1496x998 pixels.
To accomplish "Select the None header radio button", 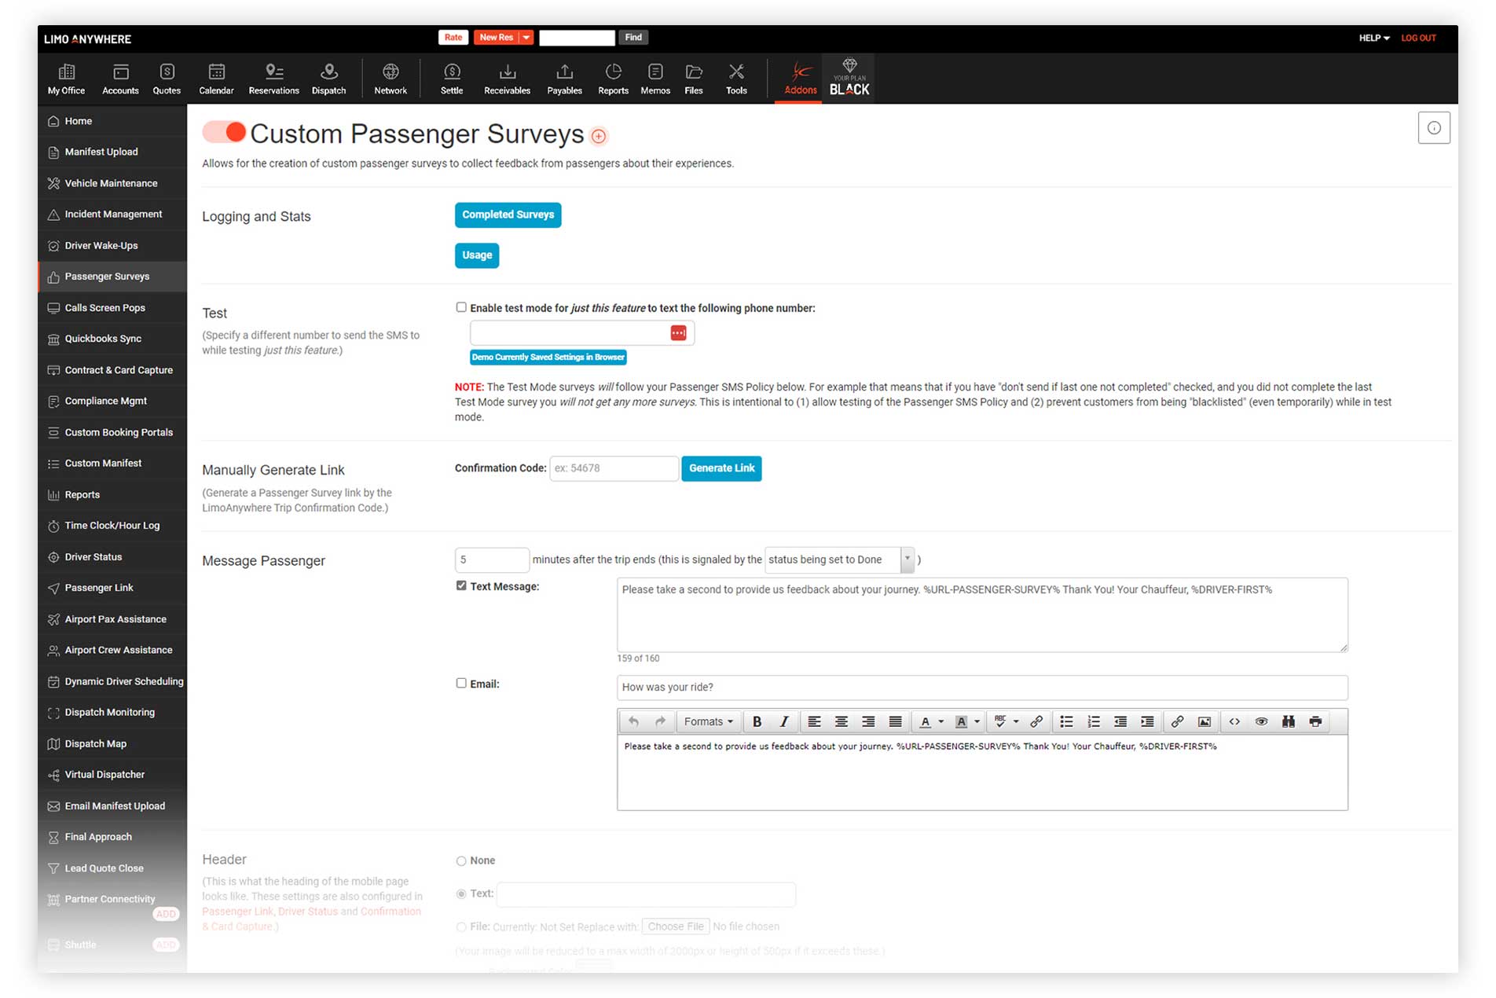I will point(461,860).
